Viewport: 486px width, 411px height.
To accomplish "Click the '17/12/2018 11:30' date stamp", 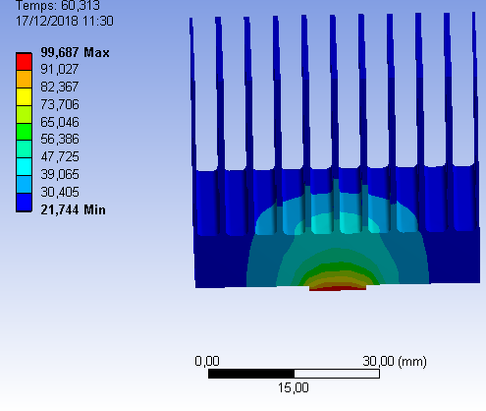I will coord(65,22).
